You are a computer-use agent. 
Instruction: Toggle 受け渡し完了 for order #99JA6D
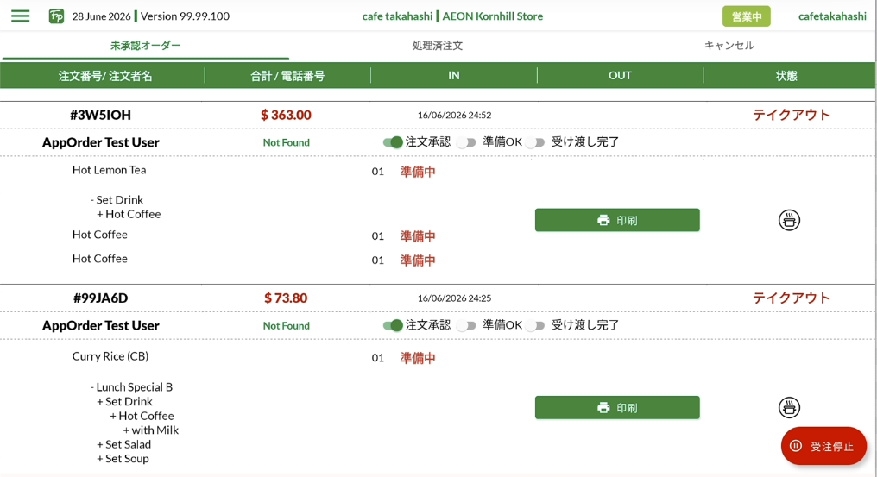tap(534, 325)
